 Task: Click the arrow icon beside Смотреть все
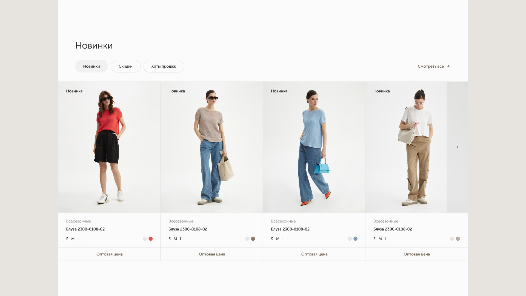tap(448, 66)
